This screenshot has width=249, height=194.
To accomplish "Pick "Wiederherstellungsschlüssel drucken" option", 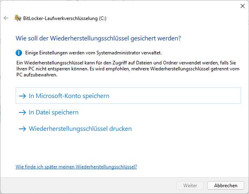I will coord(80,129).
